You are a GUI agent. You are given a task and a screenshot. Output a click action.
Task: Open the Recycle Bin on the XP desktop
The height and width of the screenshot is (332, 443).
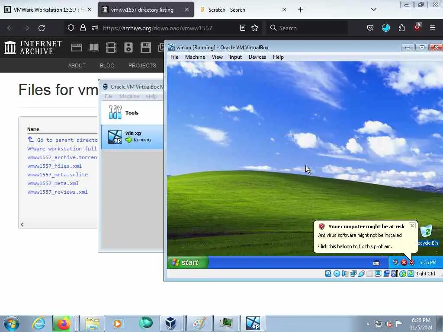coord(426,235)
